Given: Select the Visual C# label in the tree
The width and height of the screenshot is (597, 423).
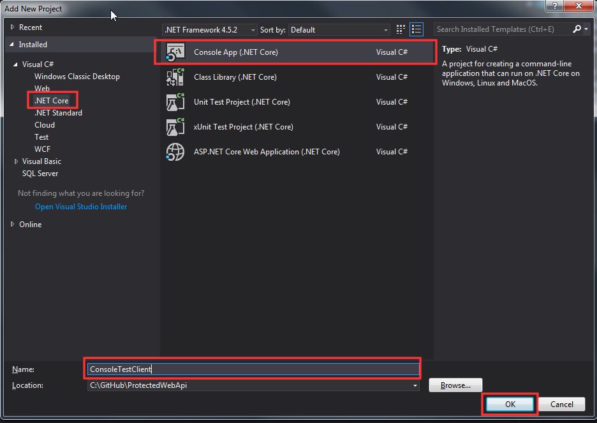Looking at the screenshot, I should click(x=38, y=64).
